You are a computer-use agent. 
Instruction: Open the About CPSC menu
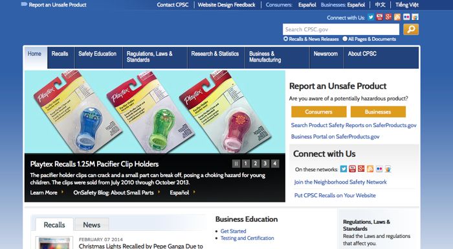[381, 58]
